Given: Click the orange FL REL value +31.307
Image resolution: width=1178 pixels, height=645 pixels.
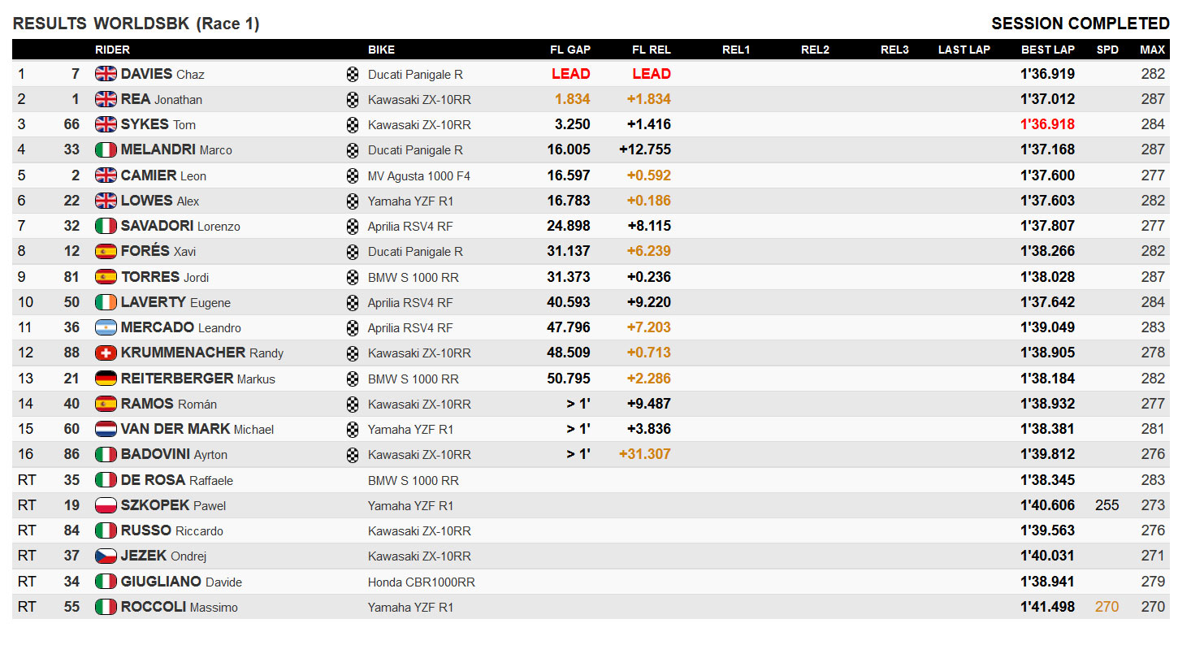Looking at the screenshot, I should (645, 454).
